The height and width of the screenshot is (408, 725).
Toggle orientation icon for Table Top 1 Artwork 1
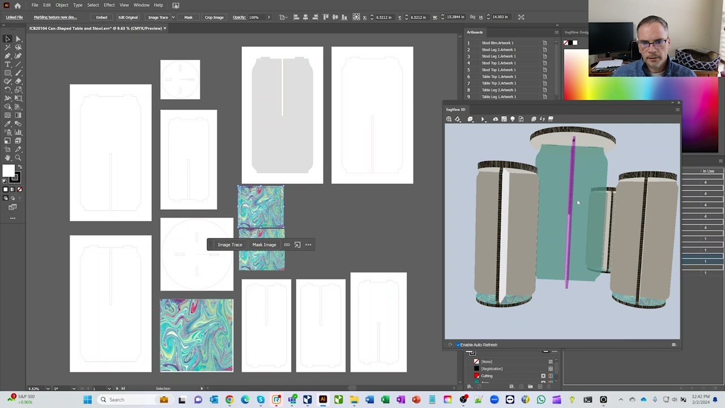[x=545, y=76]
